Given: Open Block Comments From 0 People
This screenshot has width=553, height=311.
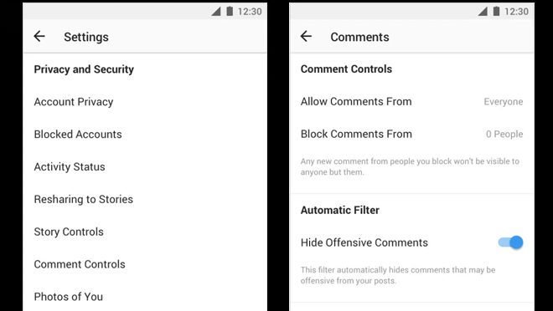Looking at the screenshot, I should coord(411,134).
